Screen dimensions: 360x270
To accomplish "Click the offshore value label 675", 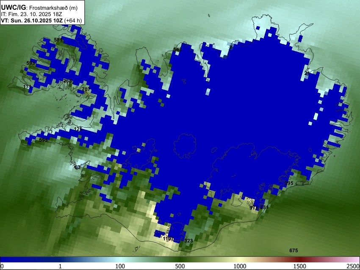I will point(294,251).
